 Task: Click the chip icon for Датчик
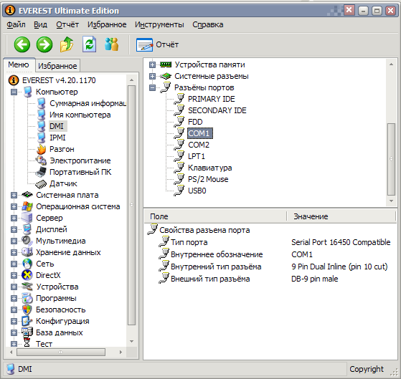41,183
